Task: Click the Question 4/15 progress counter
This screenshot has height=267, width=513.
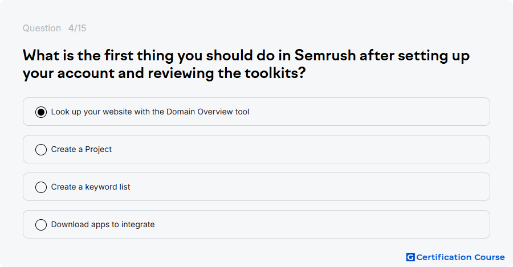Action: pyautogui.click(x=54, y=28)
